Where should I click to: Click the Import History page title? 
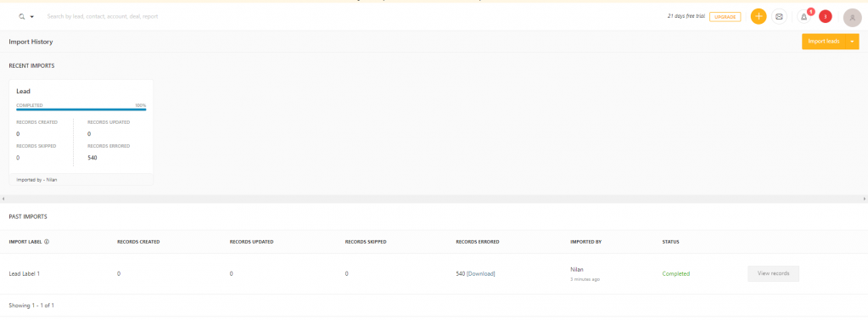point(31,42)
